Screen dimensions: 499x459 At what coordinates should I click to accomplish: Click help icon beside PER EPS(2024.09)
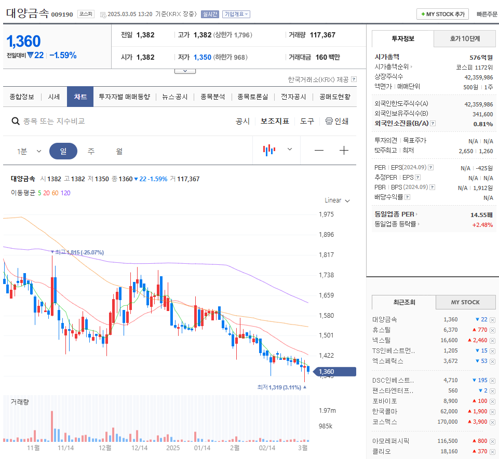click(x=430, y=167)
